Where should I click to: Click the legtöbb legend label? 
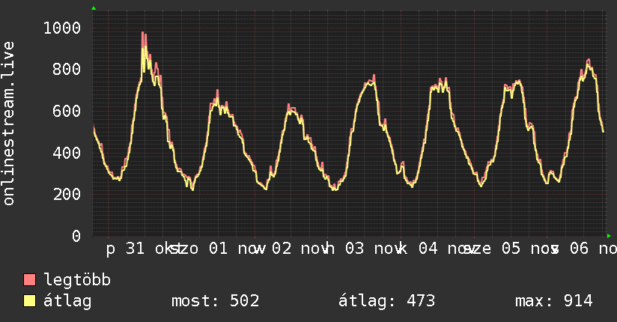(x=77, y=280)
